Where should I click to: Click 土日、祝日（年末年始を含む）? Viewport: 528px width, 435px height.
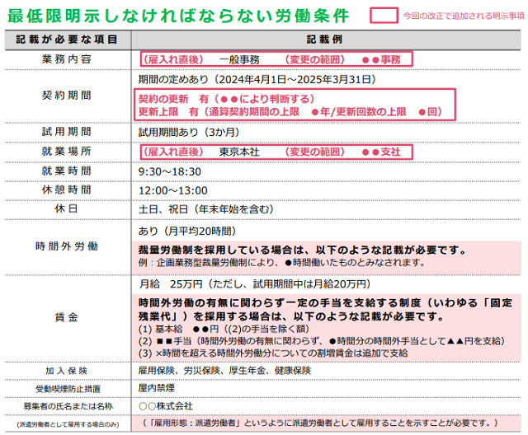tap(206, 209)
